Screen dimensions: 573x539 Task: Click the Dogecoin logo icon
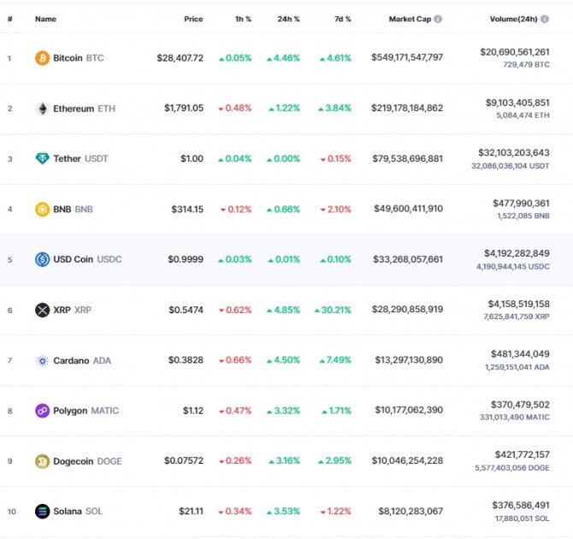[x=43, y=461]
